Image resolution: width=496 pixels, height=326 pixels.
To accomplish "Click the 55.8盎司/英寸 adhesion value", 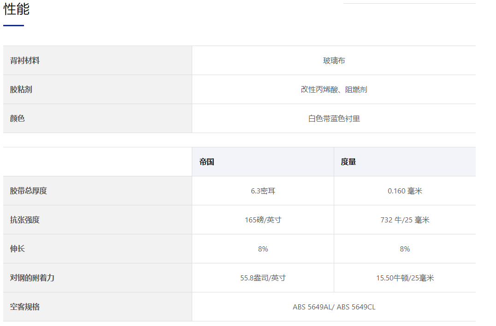I will click(263, 278).
